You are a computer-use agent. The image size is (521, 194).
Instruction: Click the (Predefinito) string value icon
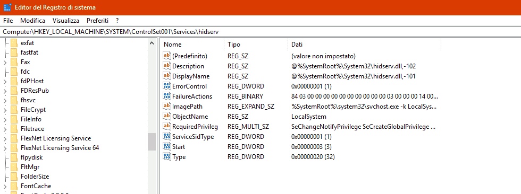click(x=167, y=56)
